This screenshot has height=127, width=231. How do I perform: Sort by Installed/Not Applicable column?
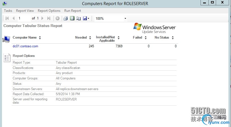click(x=118, y=37)
